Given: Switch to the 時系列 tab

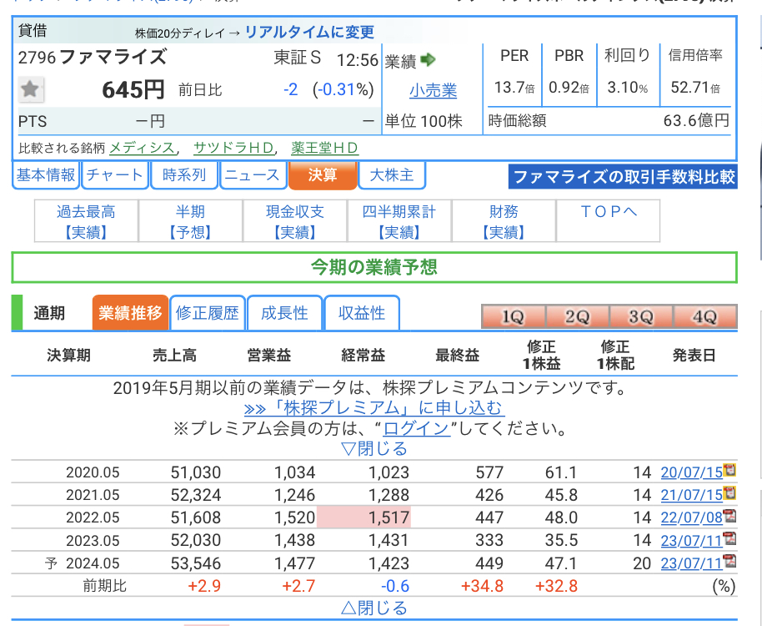Looking at the screenshot, I should click(184, 175).
